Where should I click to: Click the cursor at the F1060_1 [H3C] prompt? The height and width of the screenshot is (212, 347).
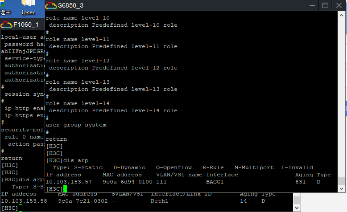21,208
